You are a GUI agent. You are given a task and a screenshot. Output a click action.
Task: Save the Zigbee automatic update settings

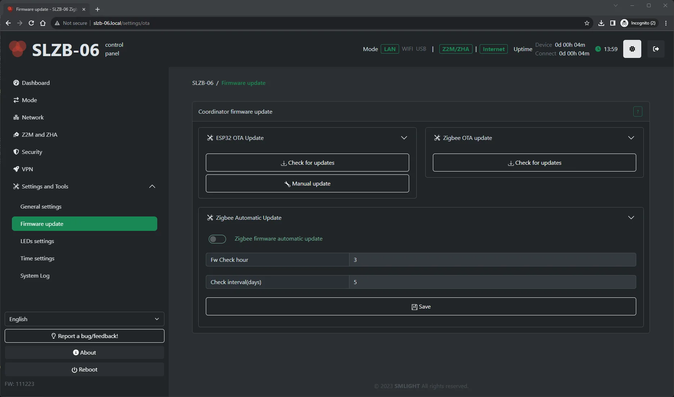click(x=421, y=306)
